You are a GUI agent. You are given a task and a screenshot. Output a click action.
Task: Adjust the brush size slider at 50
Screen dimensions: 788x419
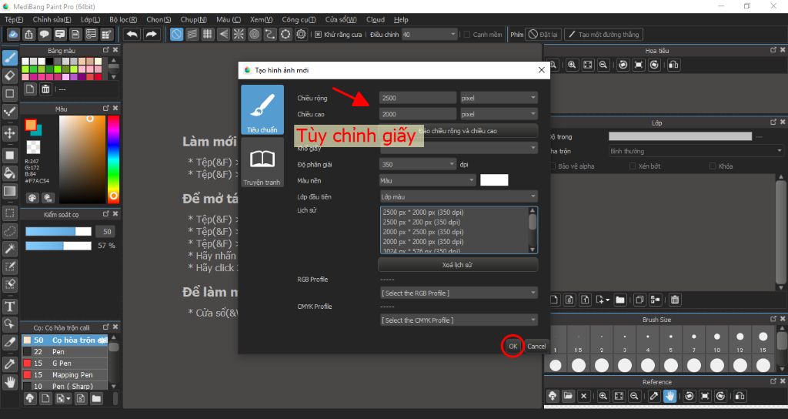pyautogui.click(x=58, y=231)
